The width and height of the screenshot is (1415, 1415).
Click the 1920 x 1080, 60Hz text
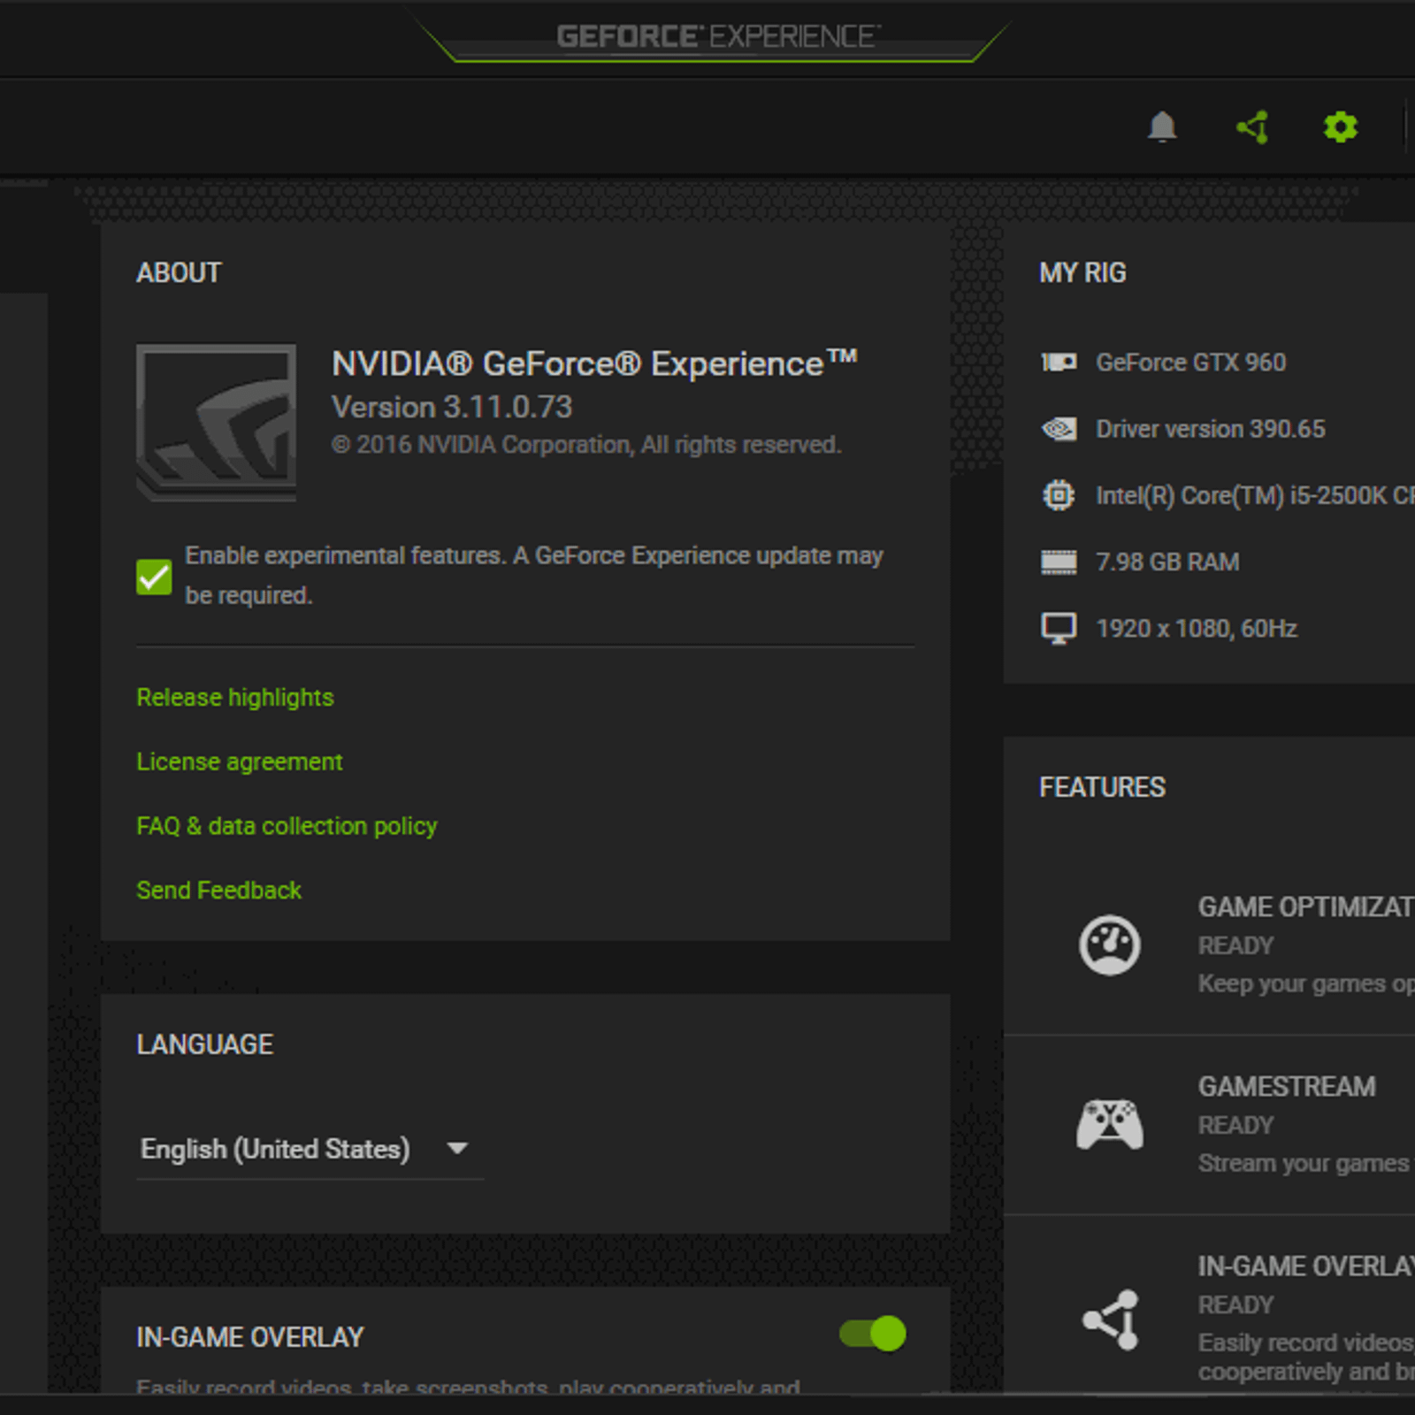click(1197, 629)
